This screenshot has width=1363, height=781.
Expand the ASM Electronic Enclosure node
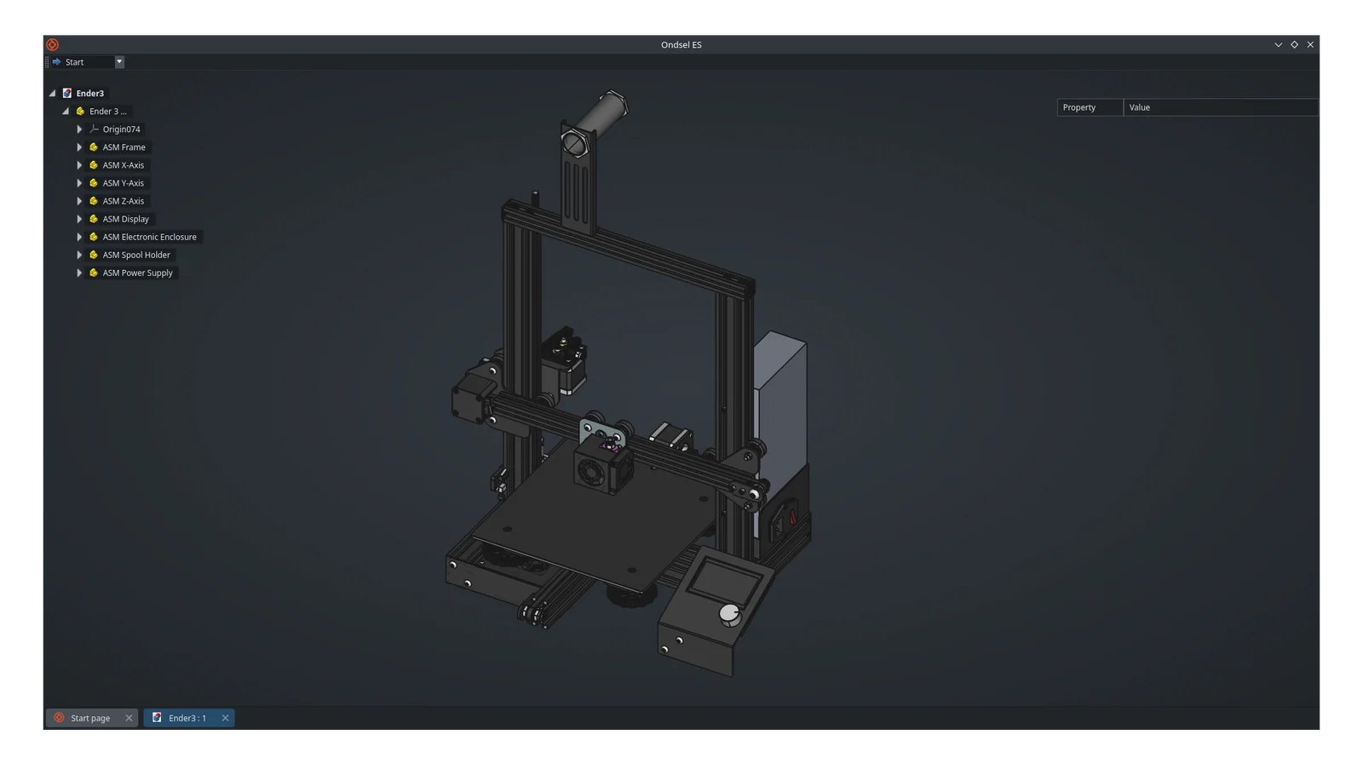79,237
